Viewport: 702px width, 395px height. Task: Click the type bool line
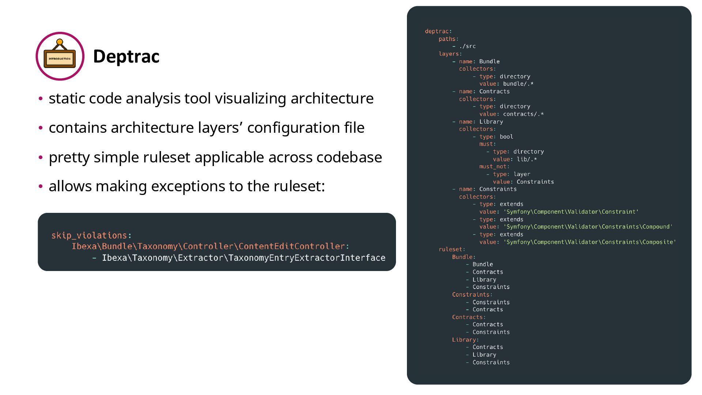pos(496,137)
